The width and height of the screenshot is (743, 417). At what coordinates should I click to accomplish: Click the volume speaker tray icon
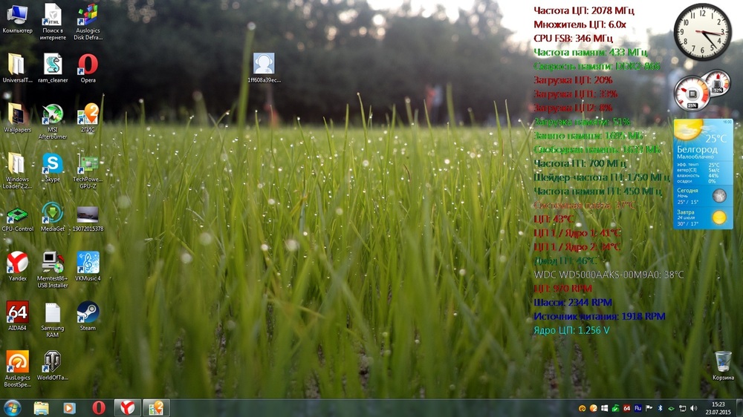click(693, 407)
